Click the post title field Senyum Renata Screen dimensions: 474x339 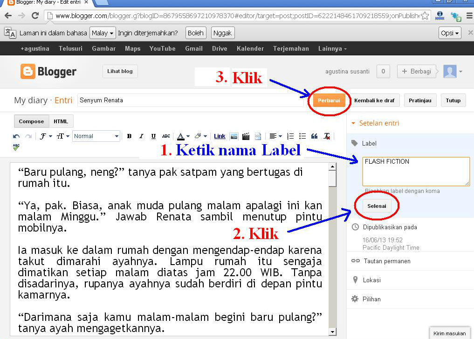[x=191, y=100]
